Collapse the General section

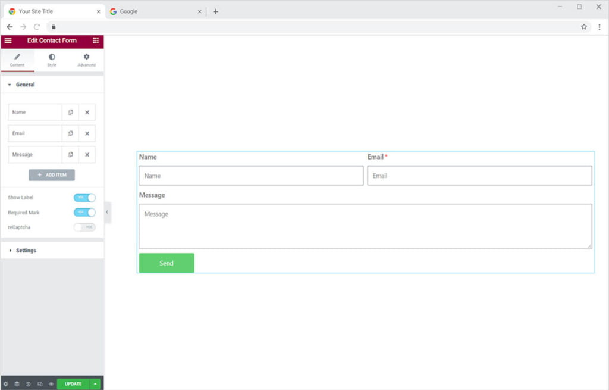click(x=25, y=85)
